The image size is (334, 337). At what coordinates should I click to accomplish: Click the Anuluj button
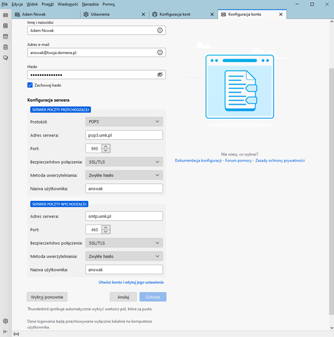123,297
